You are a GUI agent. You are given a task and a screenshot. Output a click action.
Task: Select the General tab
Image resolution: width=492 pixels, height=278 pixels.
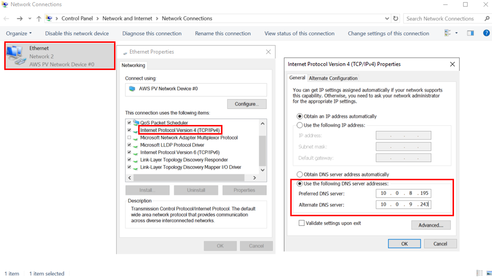[297, 78]
